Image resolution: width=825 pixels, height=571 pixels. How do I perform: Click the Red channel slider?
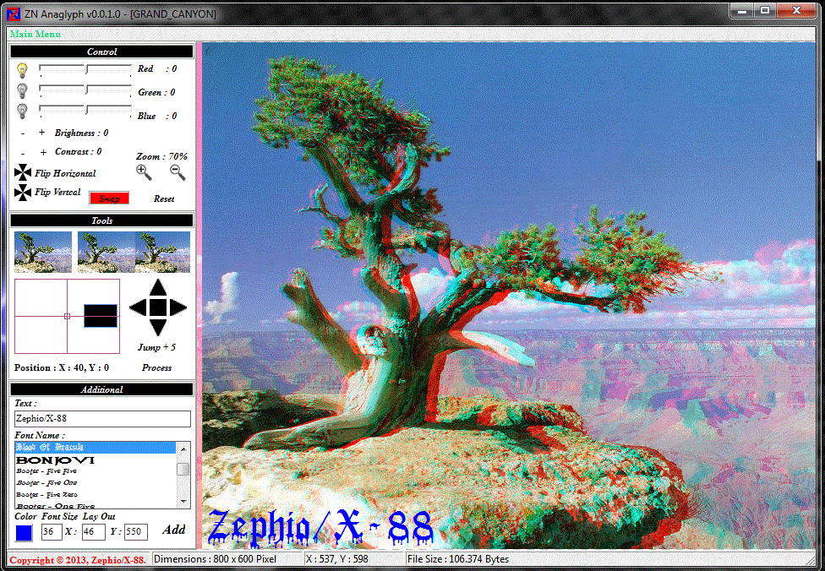coord(85,69)
